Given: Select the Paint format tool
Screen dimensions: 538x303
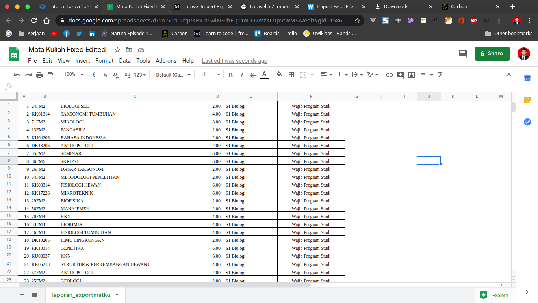Looking at the screenshot, I should (x=50, y=75).
